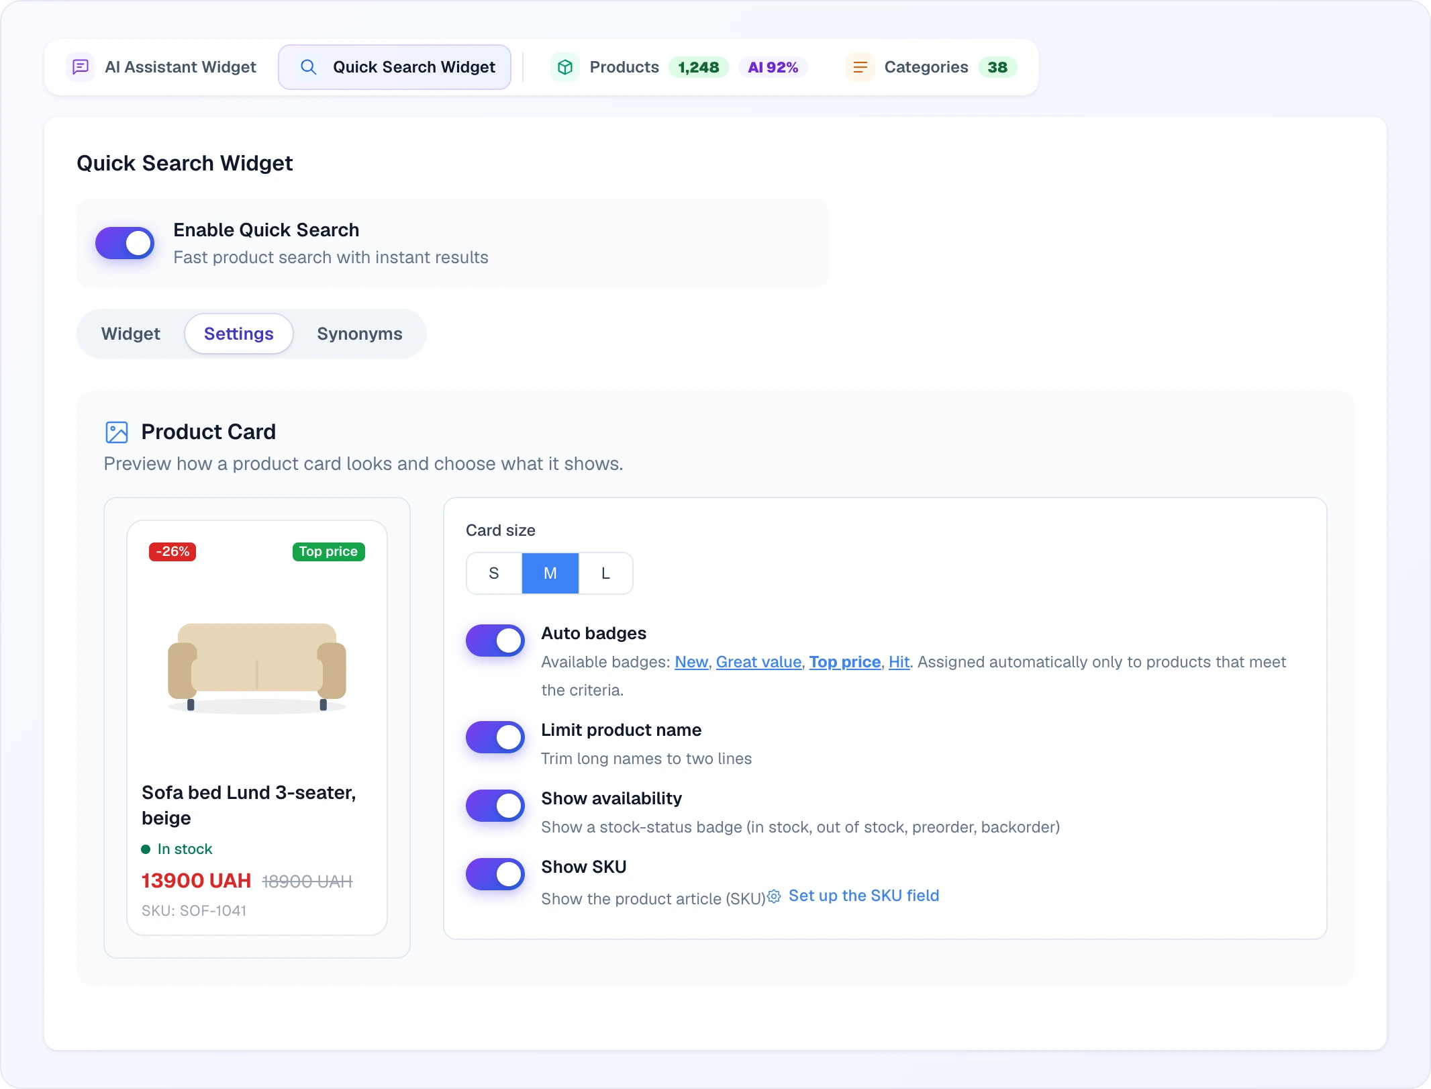This screenshot has width=1431, height=1089.
Task: Click the Products cube icon
Action: 565,67
